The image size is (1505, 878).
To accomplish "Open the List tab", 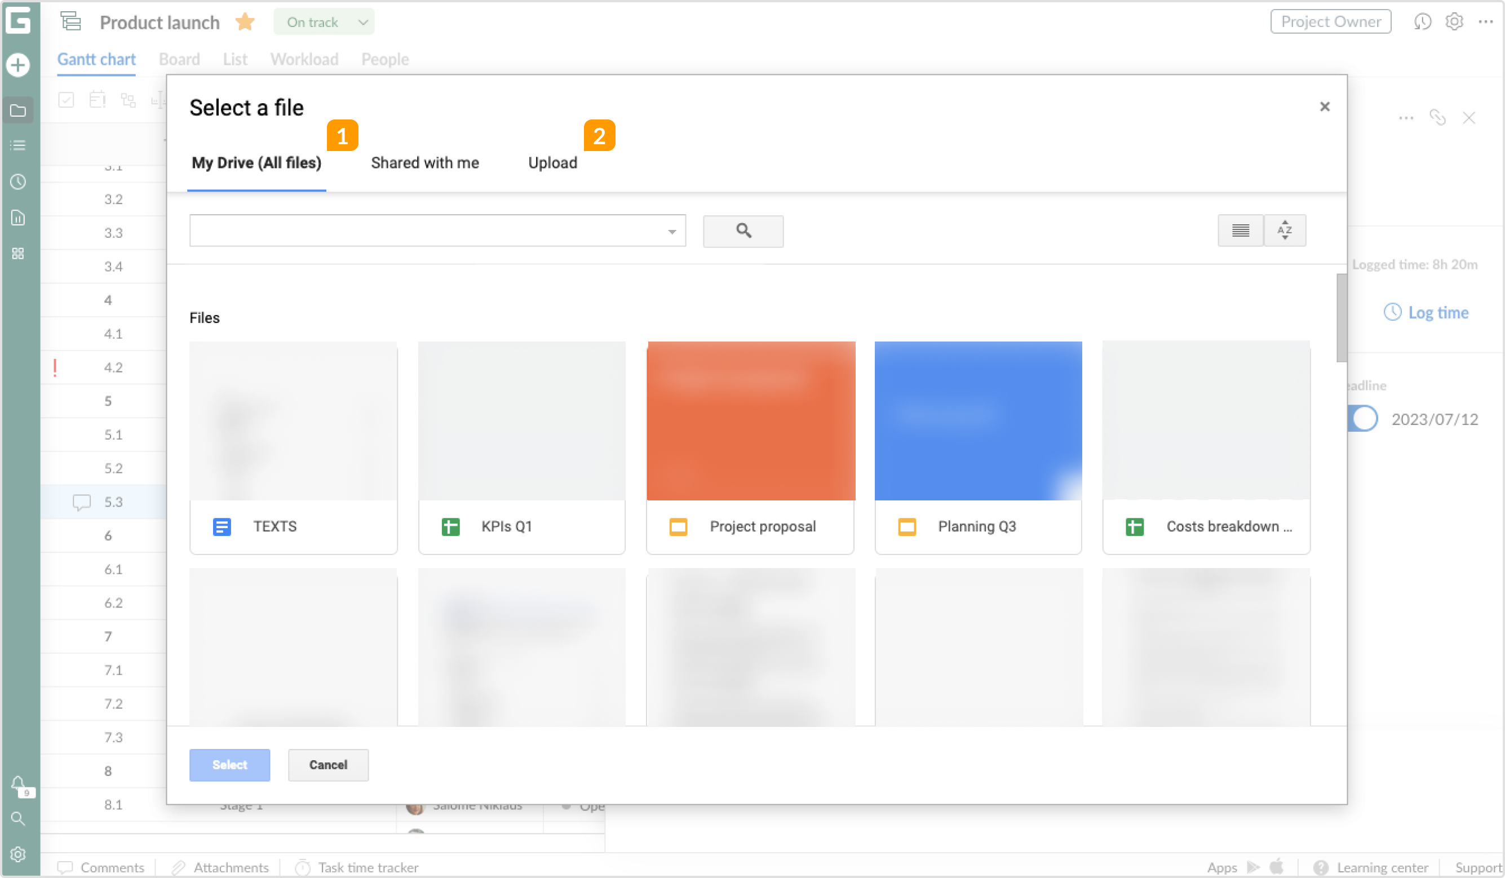I will [x=235, y=60].
